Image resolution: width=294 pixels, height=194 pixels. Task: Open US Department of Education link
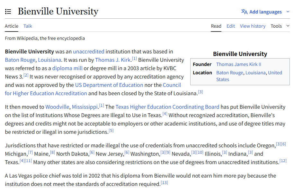point(109,85)
